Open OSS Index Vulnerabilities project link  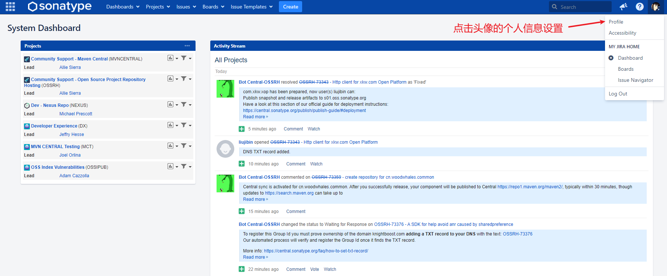58,167
